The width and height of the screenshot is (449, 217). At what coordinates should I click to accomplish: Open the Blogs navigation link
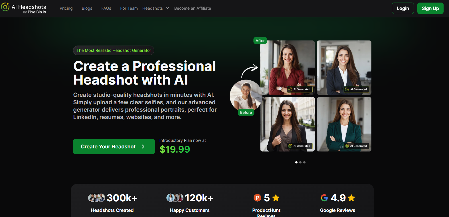click(x=87, y=8)
